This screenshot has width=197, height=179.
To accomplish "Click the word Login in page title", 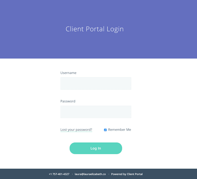I will click(x=115, y=29).
